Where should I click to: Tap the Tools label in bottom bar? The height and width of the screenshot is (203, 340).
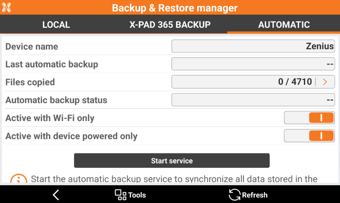tap(137, 195)
